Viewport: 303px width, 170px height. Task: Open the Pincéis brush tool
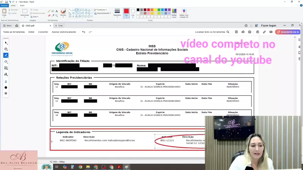pyautogui.click(x=63, y=12)
